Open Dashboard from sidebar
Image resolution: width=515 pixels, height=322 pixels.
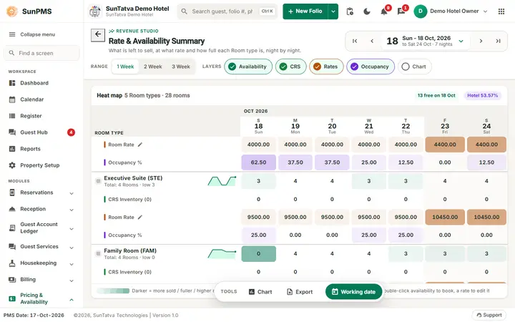coord(41,83)
